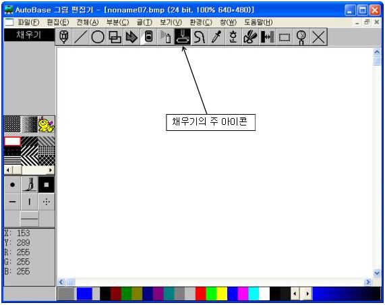
Task: Select the round dot brush shape
Action: tap(12, 185)
